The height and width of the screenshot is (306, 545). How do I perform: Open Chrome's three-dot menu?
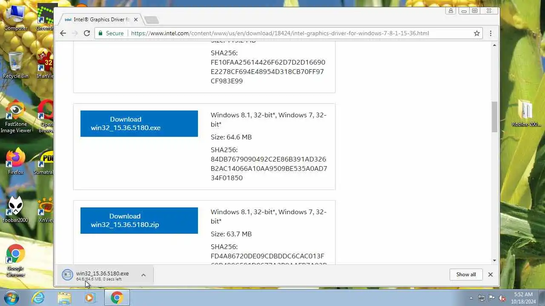[490, 33]
